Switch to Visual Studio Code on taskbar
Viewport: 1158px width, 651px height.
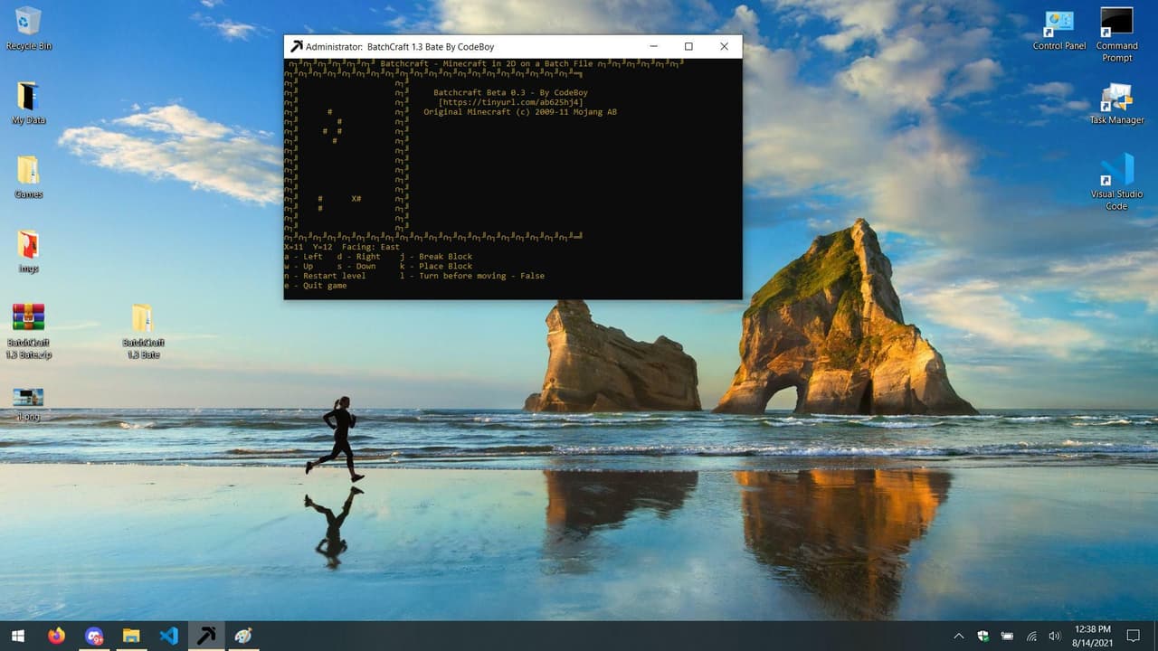tap(169, 636)
